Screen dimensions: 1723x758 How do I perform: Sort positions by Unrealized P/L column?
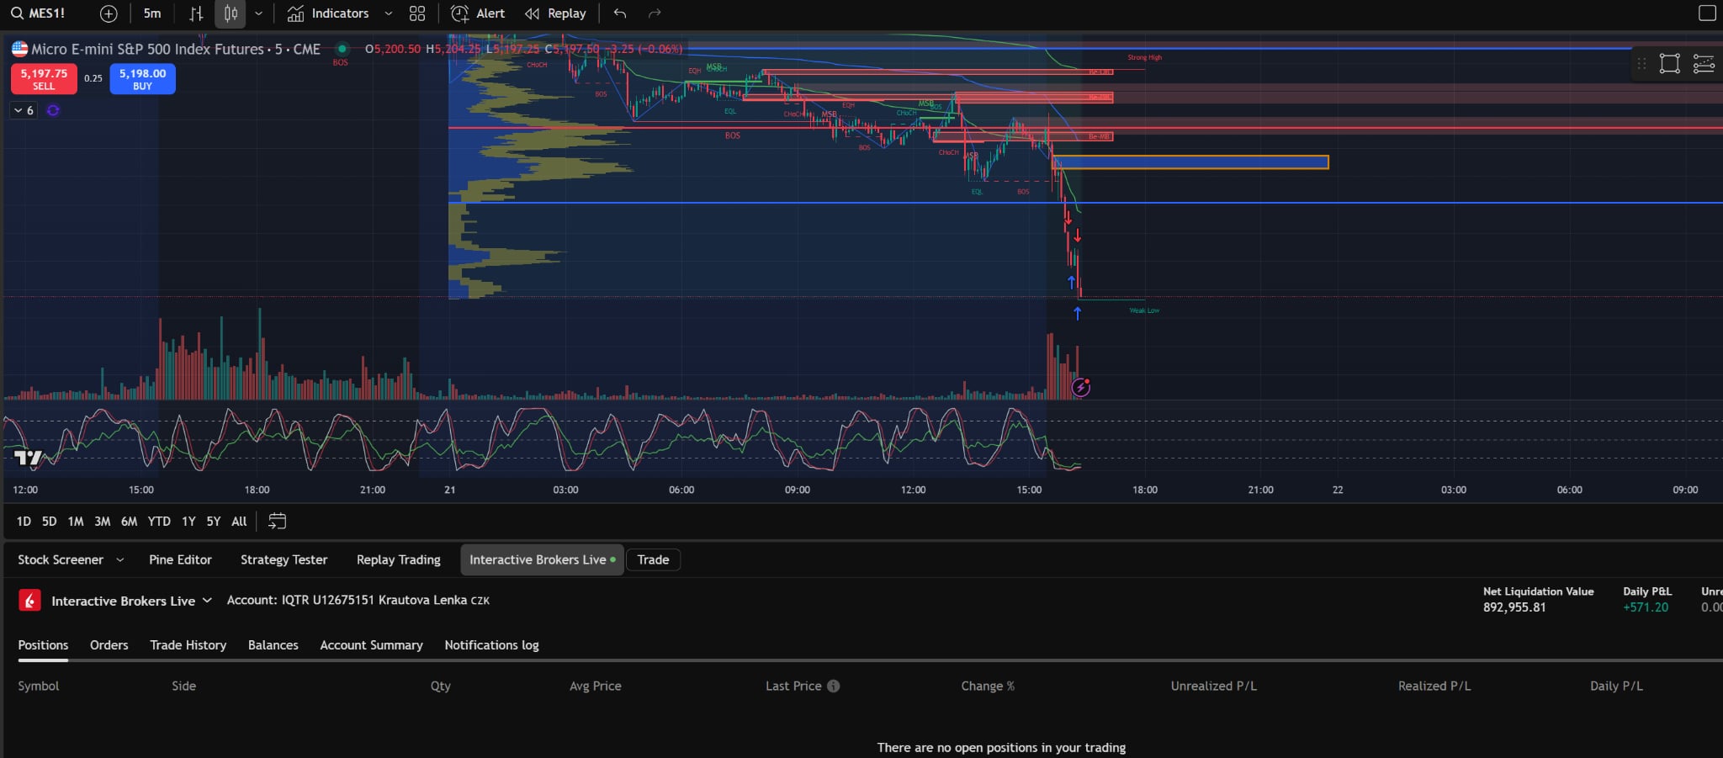click(x=1214, y=686)
